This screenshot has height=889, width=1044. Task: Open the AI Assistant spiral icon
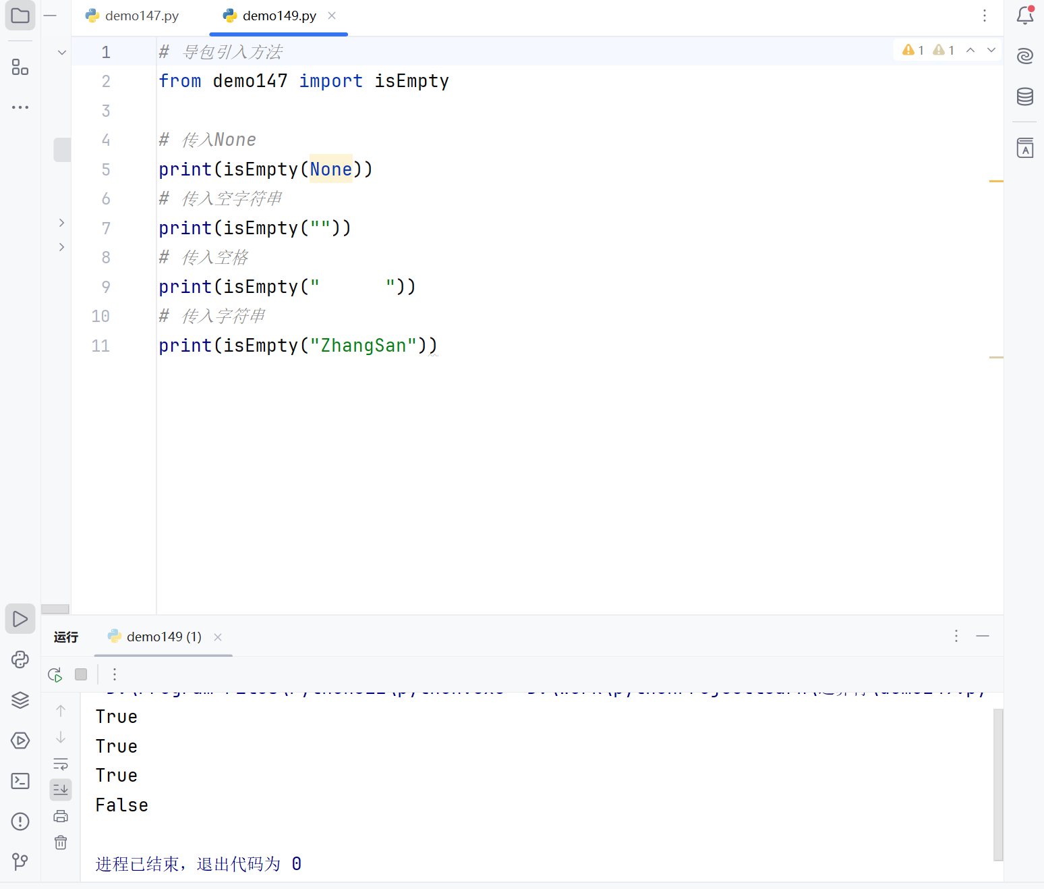[1025, 55]
